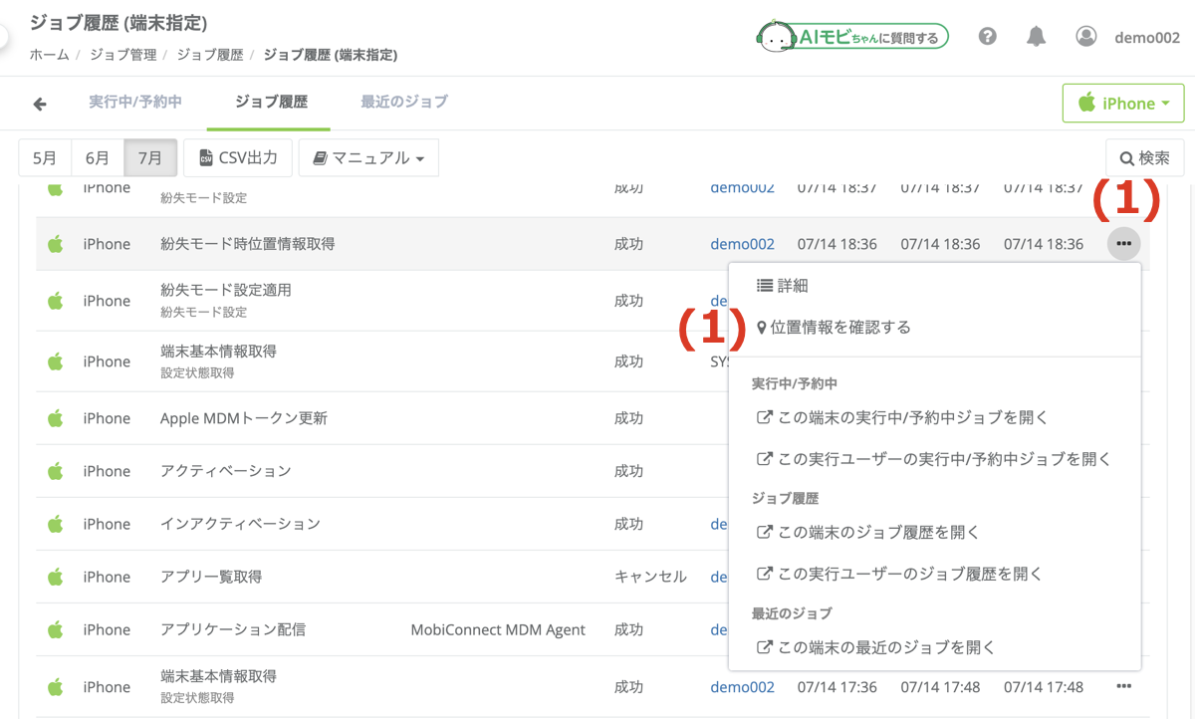1195x719 pixels.
Task: Open the three-dot menu on the 07/14 17:36 row
Action: tap(1124, 686)
